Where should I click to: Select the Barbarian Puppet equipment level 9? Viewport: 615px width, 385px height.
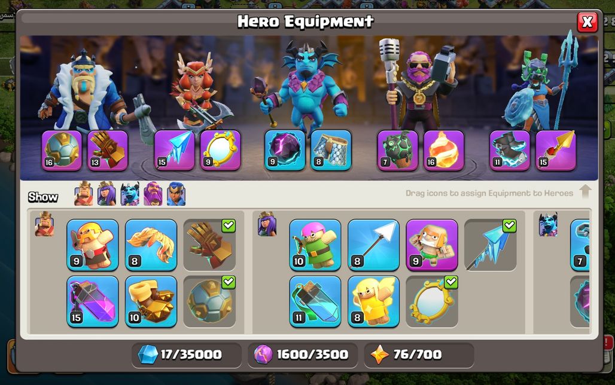tap(93, 245)
